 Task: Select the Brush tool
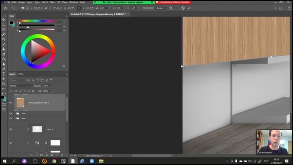4,44
